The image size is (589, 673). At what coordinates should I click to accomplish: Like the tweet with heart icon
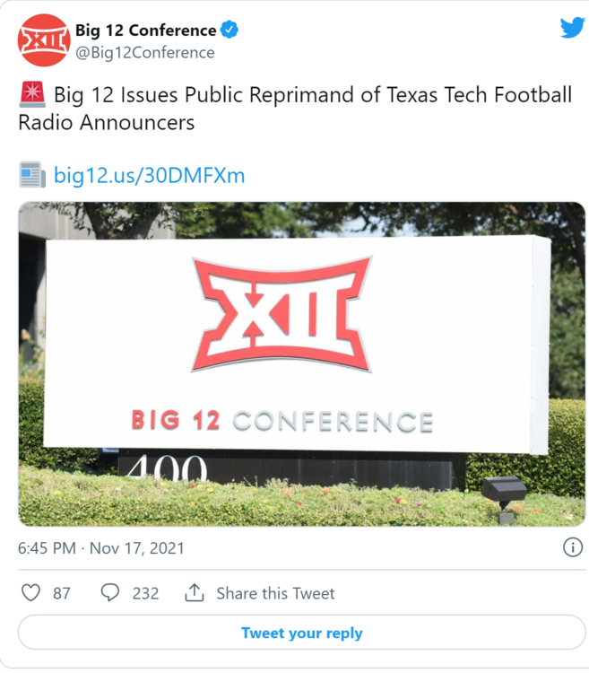30,593
